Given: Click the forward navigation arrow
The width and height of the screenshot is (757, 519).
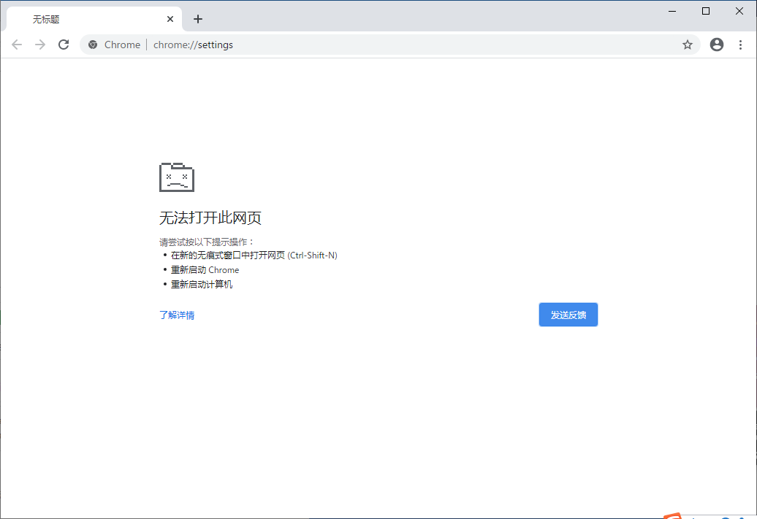Looking at the screenshot, I should pyautogui.click(x=40, y=45).
